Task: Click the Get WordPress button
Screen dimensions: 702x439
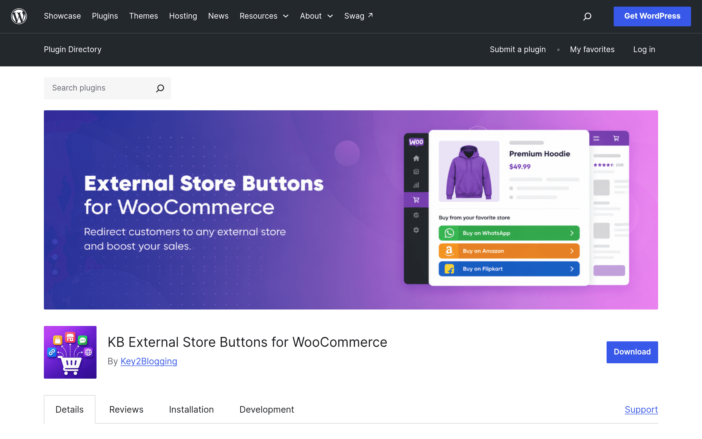Action: click(652, 16)
